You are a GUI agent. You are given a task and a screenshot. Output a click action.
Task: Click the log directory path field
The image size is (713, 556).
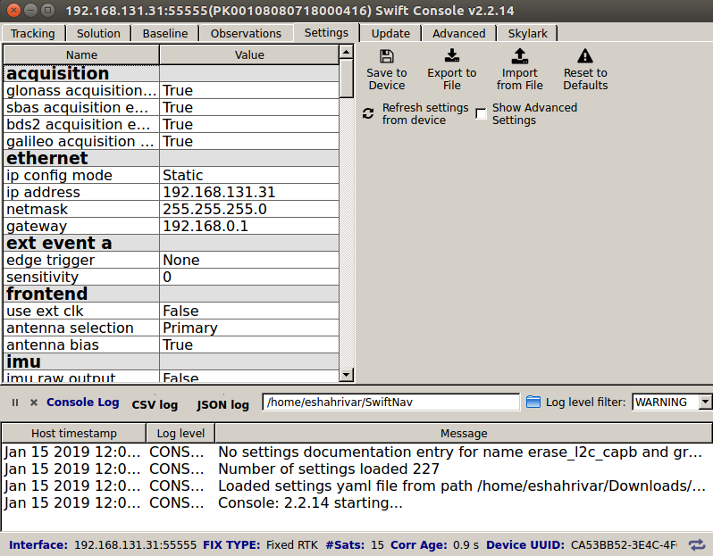click(390, 402)
